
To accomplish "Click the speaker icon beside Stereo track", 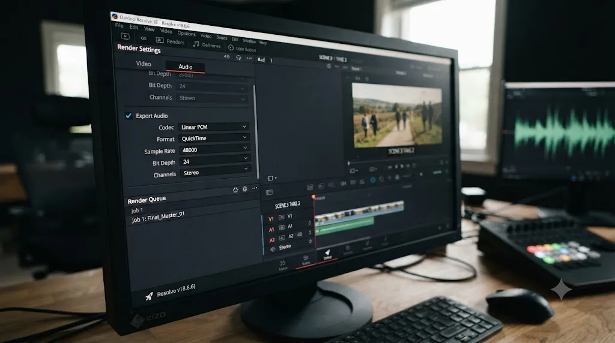I will [273, 249].
